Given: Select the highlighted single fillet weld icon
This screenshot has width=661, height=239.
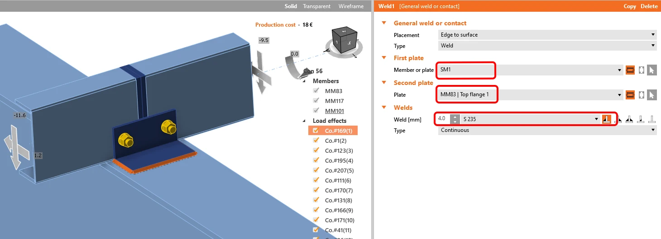Looking at the screenshot, I should tap(607, 119).
